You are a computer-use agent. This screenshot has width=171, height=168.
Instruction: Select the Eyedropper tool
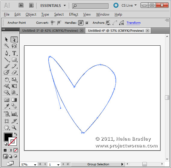[7, 106]
